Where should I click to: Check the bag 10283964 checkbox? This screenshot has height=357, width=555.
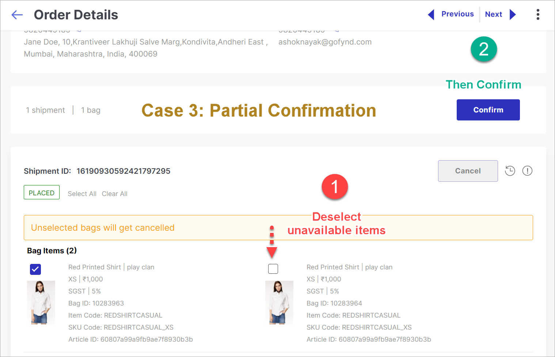(273, 269)
